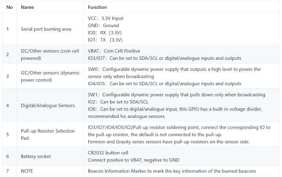This screenshot has height=177, width=282.
Task: Select "I2C/Other sensors (dynamic power control)" cell
Action: point(50,76)
